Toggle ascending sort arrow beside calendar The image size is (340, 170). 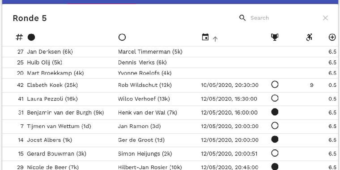pyautogui.click(x=215, y=39)
